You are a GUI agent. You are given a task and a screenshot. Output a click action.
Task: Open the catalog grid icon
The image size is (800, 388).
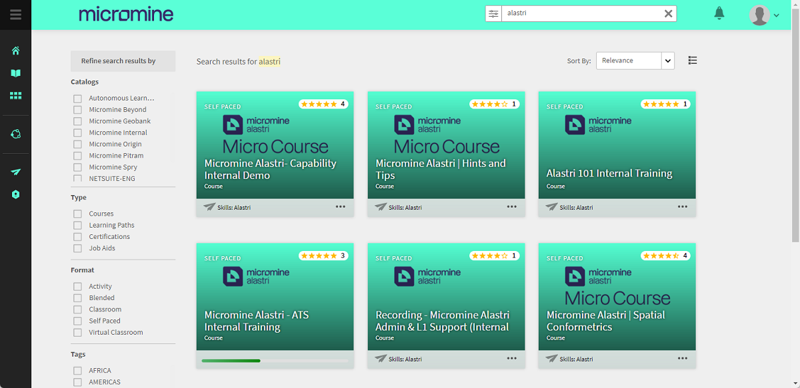(15, 96)
